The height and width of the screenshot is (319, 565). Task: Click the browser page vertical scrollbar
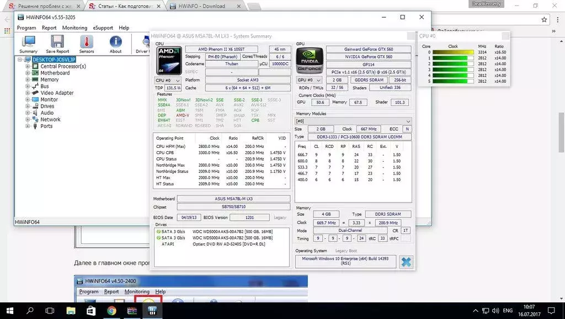[x=561, y=132]
